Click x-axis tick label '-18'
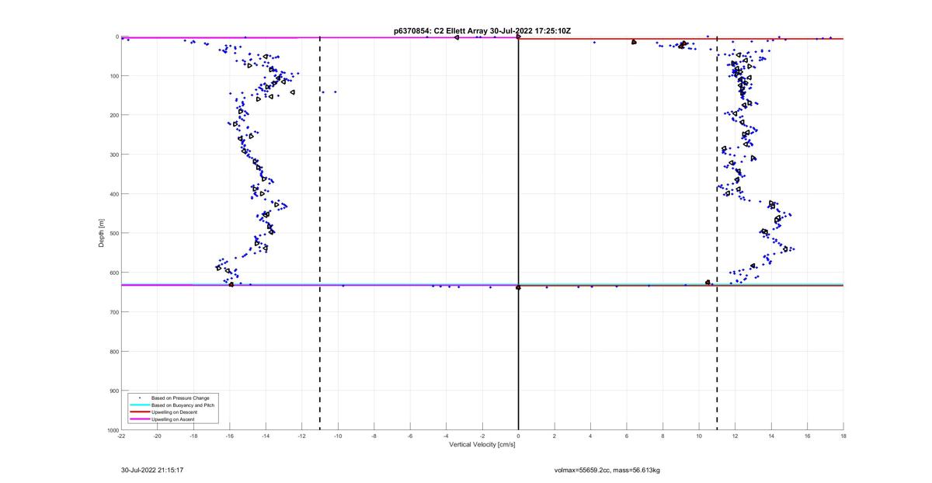 [193, 436]
